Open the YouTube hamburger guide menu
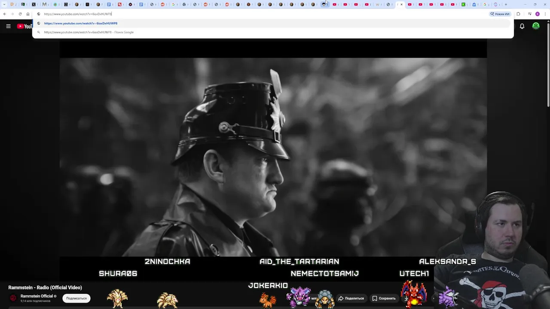 coord(8,26)
